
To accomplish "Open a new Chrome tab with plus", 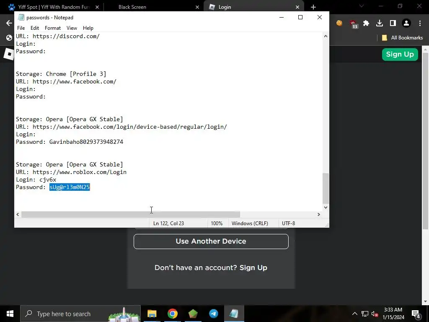I will [313, 7].
